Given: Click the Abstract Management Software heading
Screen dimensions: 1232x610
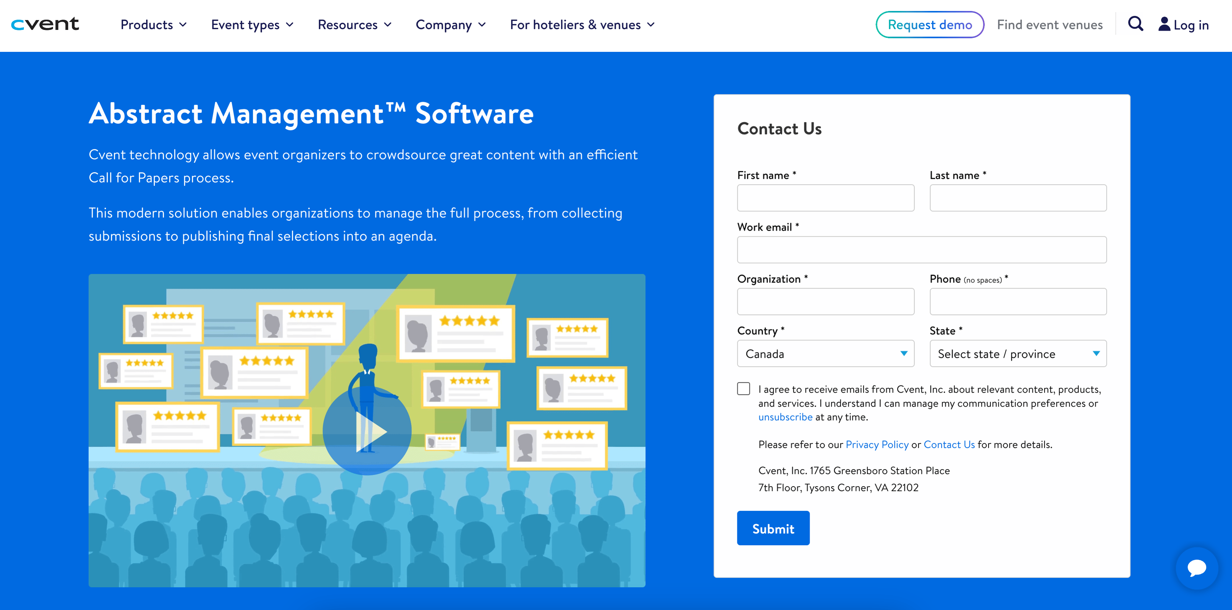Looking at the screenshot, I should (311, 114).
